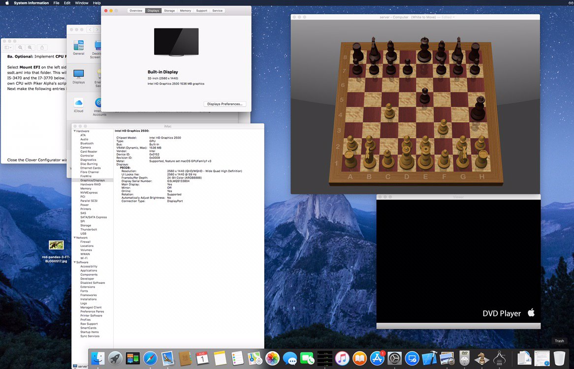Image resolution: width=574 pixels, height=369 pixels.
Task: Open Reminders list icon in dock
Action: click(x=238, y=358)
